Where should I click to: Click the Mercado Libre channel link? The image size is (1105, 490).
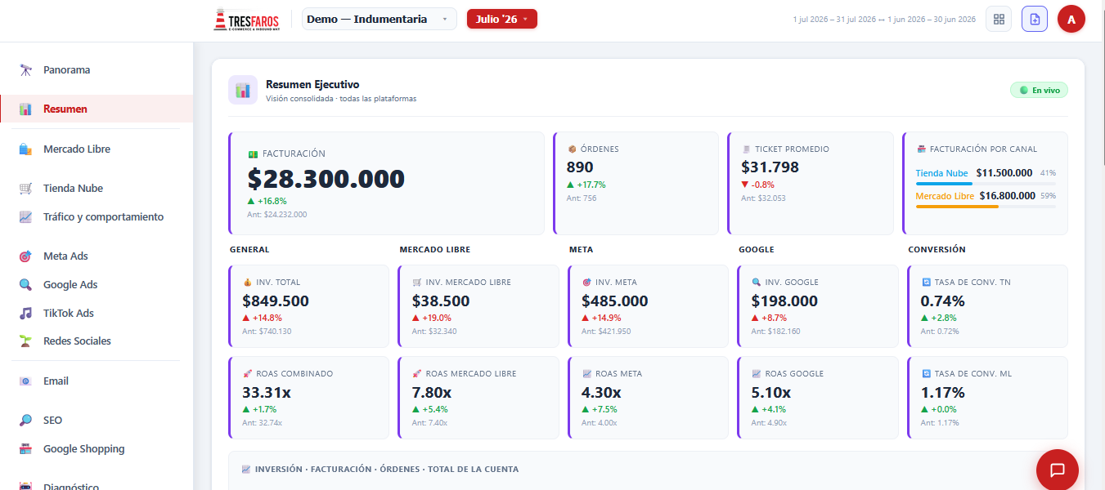[945, 196]
